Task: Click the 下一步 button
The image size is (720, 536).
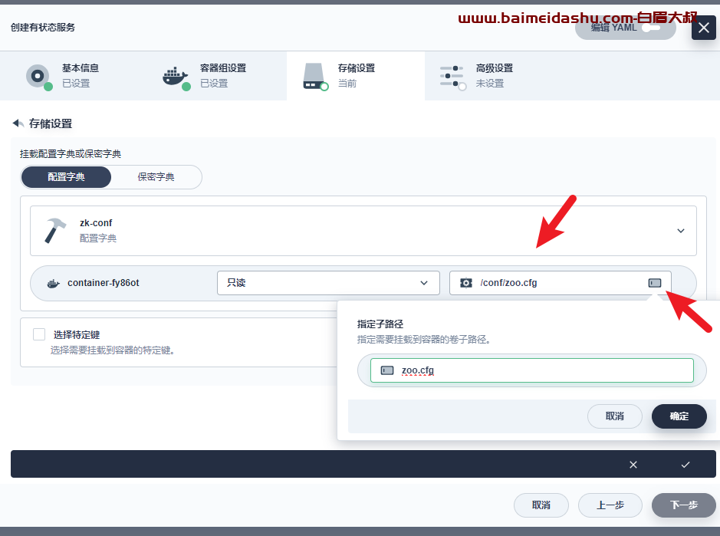Action: 684,505
